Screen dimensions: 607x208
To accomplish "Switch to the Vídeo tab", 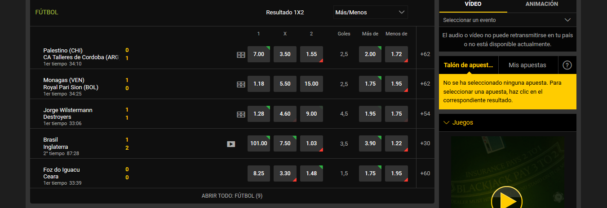I will tap(473, 4).
